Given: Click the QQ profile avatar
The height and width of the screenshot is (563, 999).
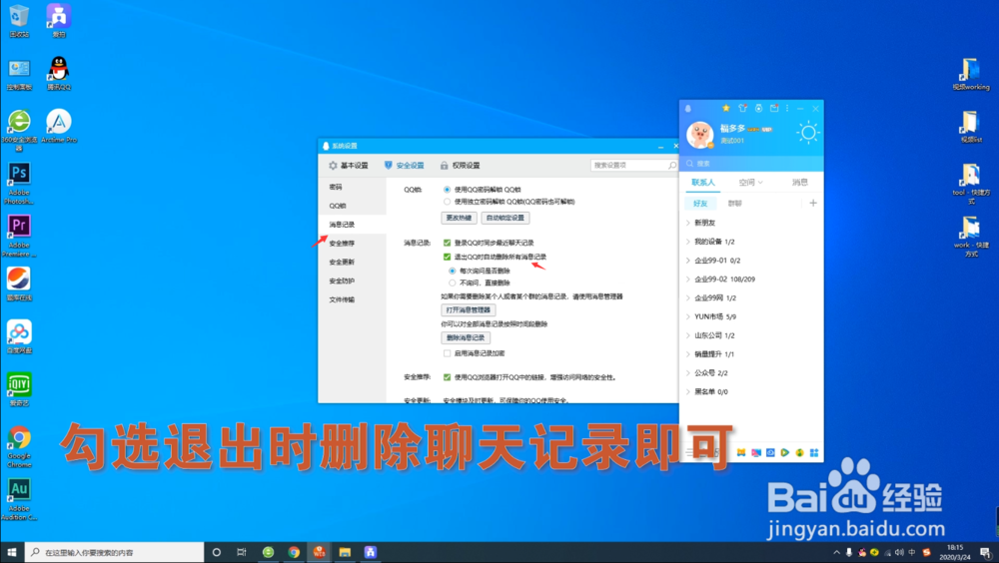Looking at the screenshot, I should [699, 135].
